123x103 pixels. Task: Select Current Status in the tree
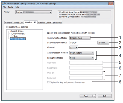click(x=17, y=31)
